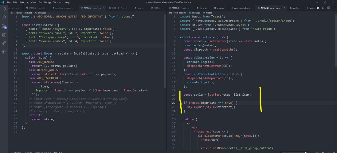This screenshot has height=153, width=337.
Task: Open the Go menu
Action: (x=40, y=2)
